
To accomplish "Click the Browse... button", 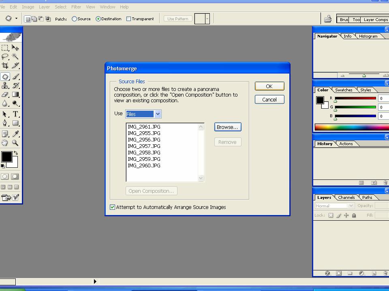I will tap(228, 127).
